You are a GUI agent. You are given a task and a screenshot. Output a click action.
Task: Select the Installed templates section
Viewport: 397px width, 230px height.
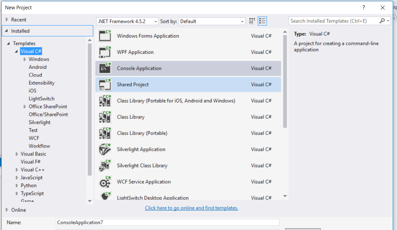19,31
